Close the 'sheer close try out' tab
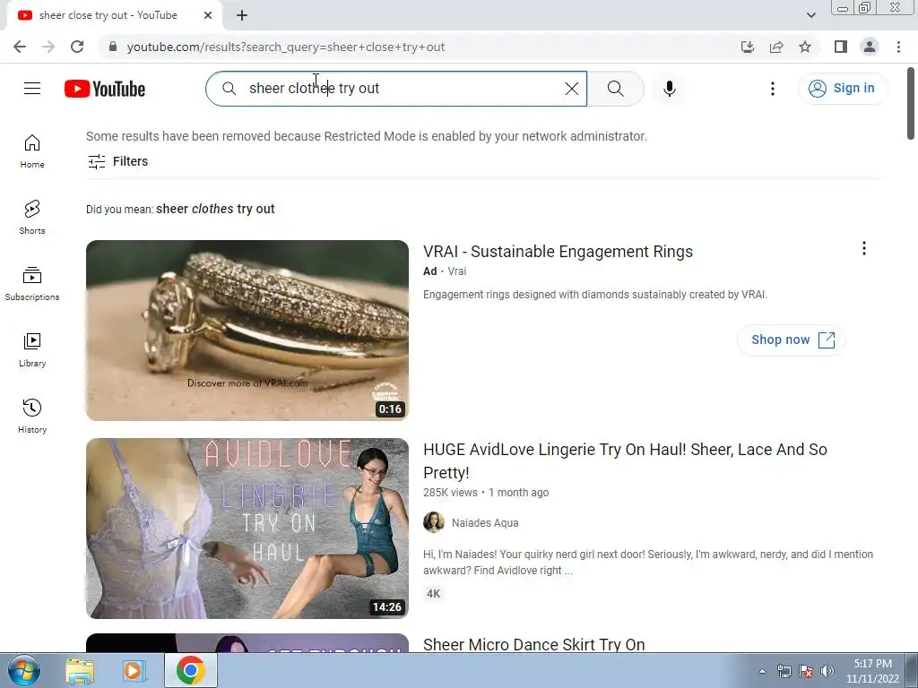Image resolution: width=918 pixels, height=688 pixels. [208, 15]
